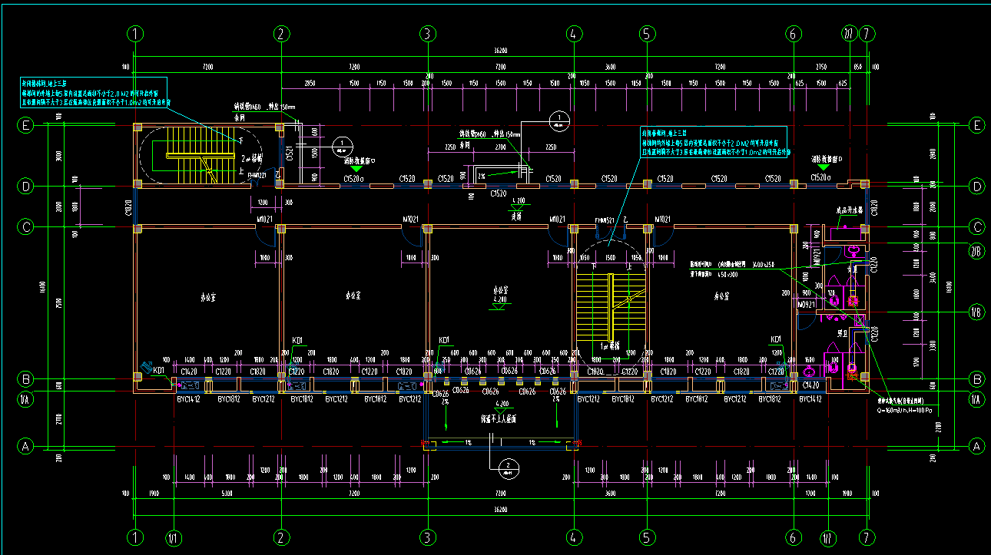Viewport: 991px width, 555px height.
Task: Click axis bubble 2/B on the right edge
Action: [x=977, y=249]
